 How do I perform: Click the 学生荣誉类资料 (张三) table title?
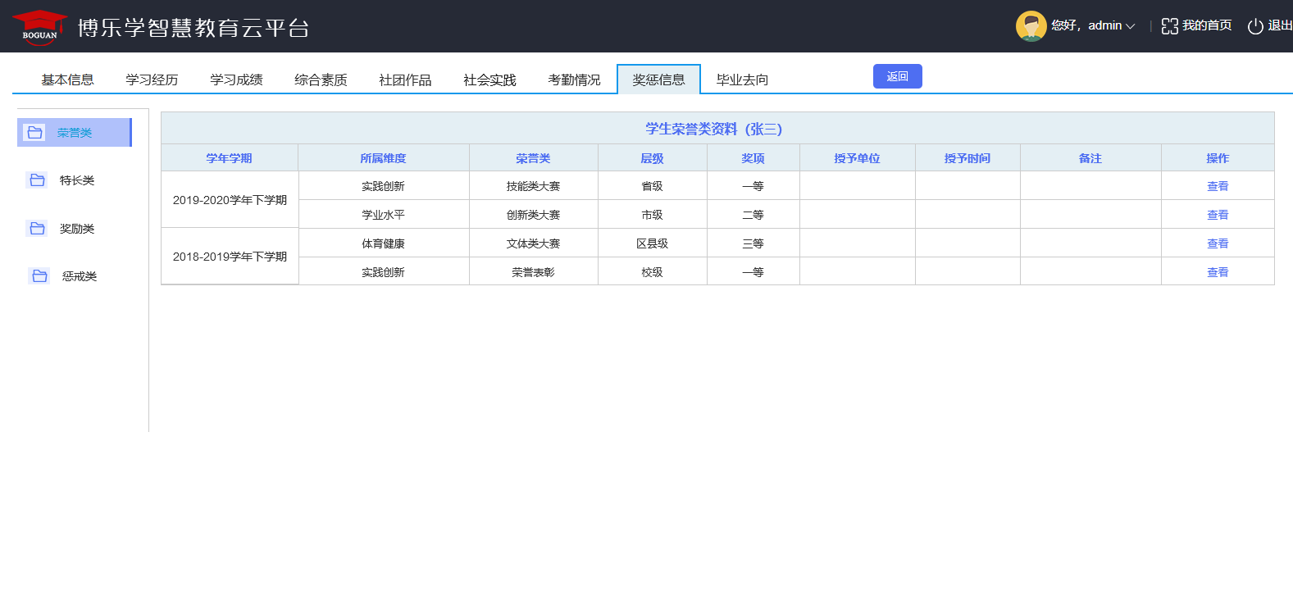[x=714, y=129]
